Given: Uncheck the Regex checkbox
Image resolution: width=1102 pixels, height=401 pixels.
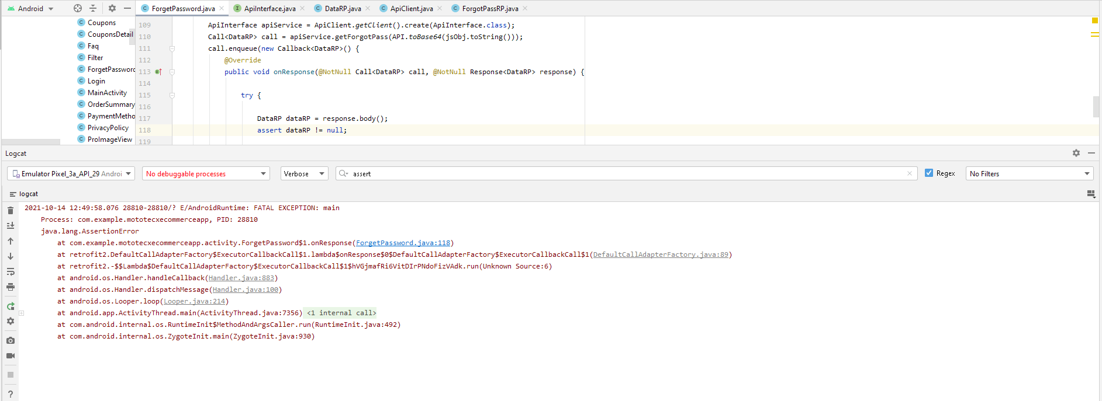Looking at the screenshot, I should (929, 173).
